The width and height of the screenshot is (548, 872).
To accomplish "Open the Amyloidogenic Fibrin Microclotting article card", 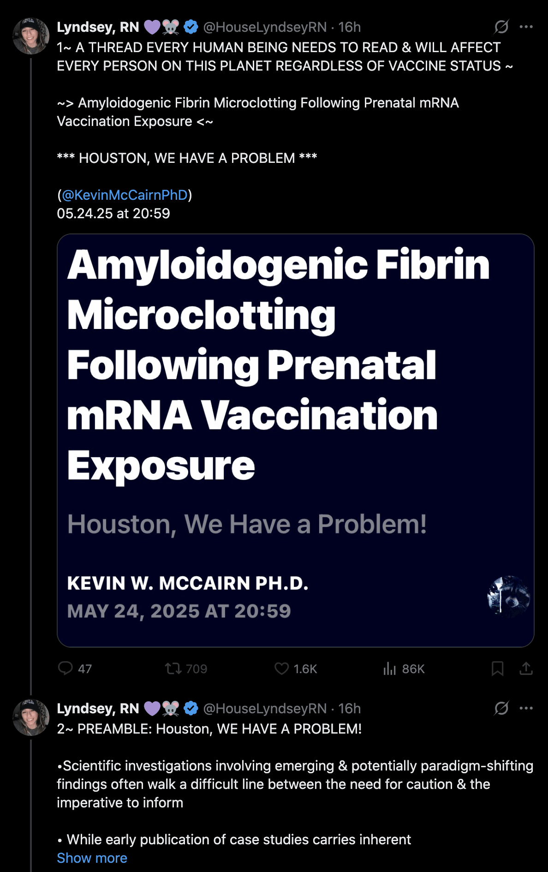I will pos(295,440).
